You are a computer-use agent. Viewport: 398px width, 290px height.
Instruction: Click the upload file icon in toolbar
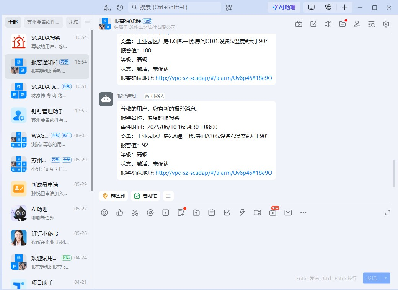click(196, 213)
